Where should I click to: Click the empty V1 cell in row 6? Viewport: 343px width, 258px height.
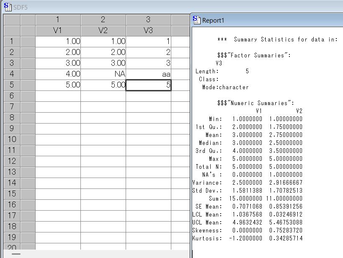tap(58, 96)
